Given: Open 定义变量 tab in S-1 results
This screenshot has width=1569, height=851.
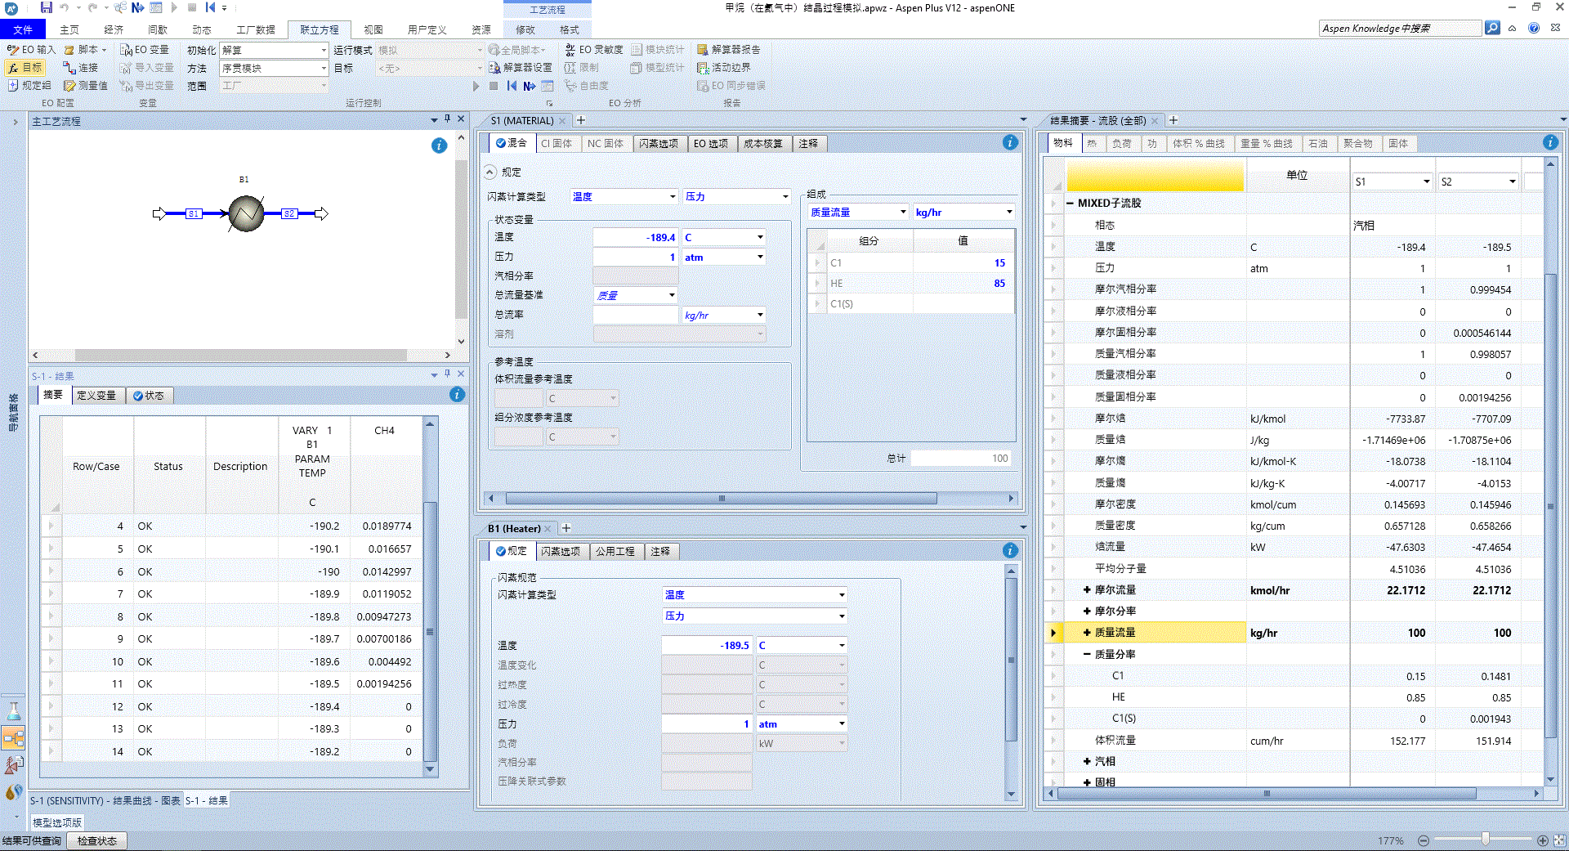Looking at the screenshot, I should pyautogui.click(x=96, y=395).
